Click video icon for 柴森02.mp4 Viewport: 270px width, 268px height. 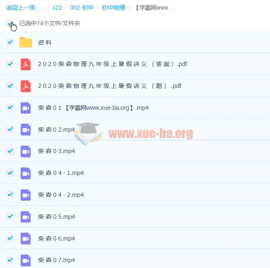tap(26, 130)
